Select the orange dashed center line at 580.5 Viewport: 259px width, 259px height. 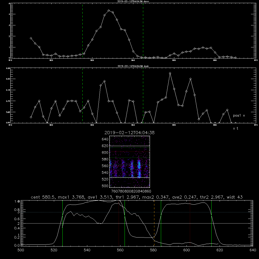click(154, 223)
